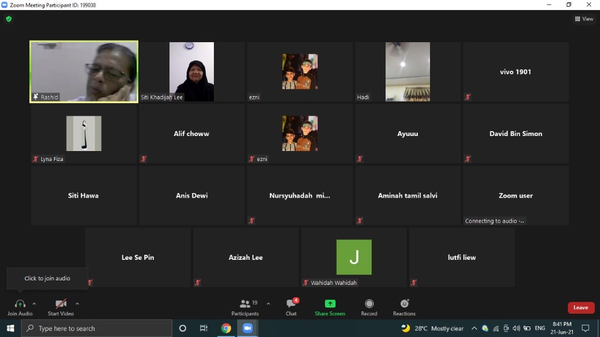This screenshot has height=337, width=600.
Task: Click the green encryption shield icon
Action: (x=8, y=19)
